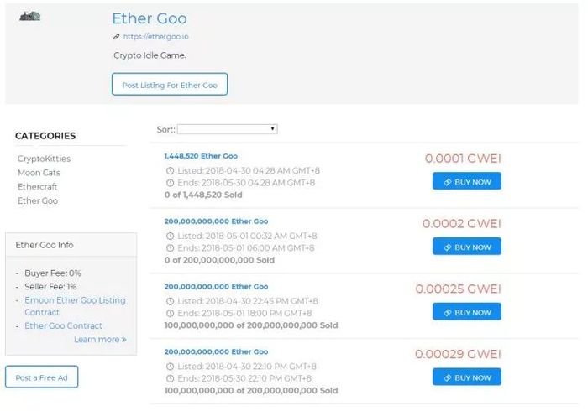
Task: Click Buy Now for 0.00025 GWEI listing
Action: coord(467,313)
